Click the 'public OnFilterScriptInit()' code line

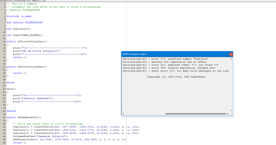(x=27, y=42)
